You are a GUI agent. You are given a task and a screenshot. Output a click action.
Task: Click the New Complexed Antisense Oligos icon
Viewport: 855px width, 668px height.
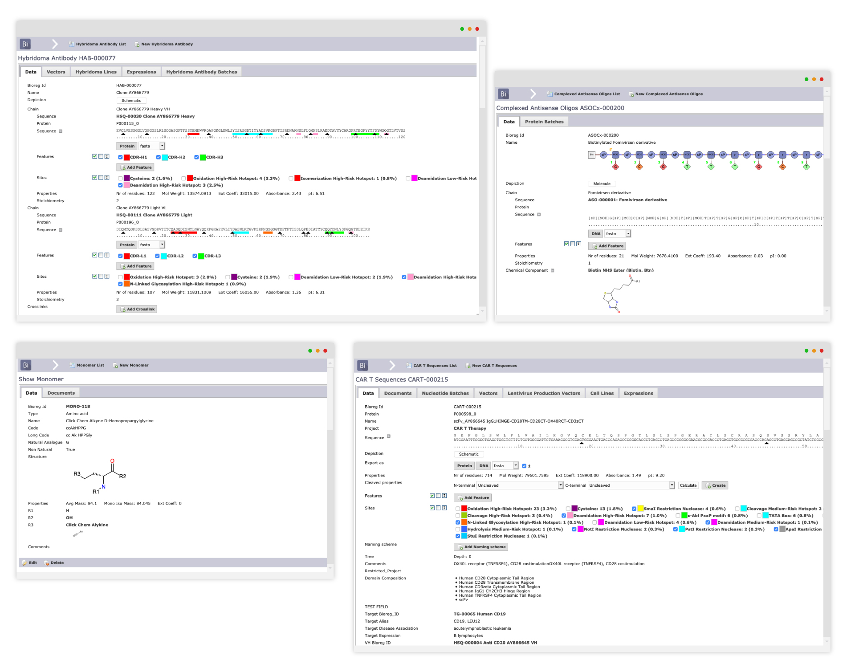click(x=631, y=94)
